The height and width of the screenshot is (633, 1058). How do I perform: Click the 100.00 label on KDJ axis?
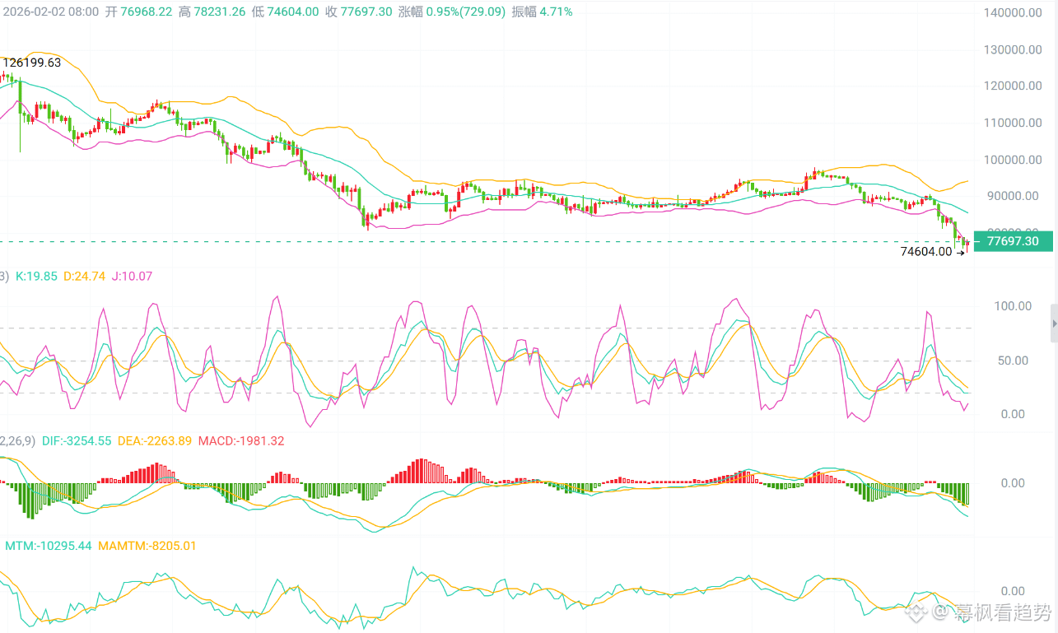(x=1013, y=306)
